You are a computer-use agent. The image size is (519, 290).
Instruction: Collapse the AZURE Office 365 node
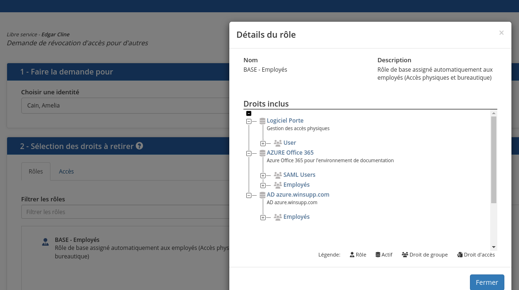pos(249,153)
